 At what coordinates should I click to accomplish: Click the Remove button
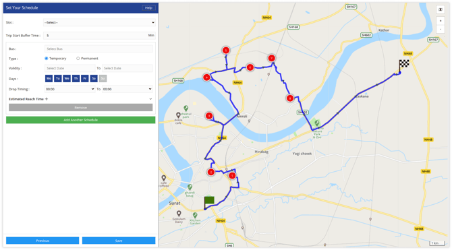click(81, 107)
